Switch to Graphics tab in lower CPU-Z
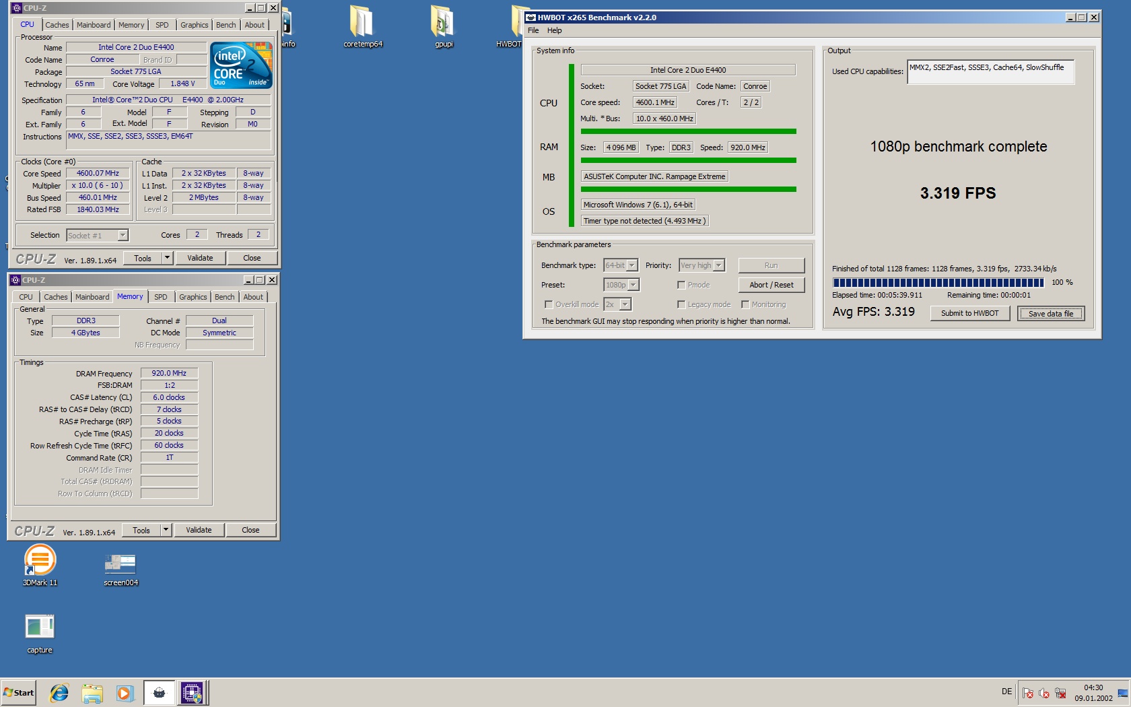 coord(193,297)
